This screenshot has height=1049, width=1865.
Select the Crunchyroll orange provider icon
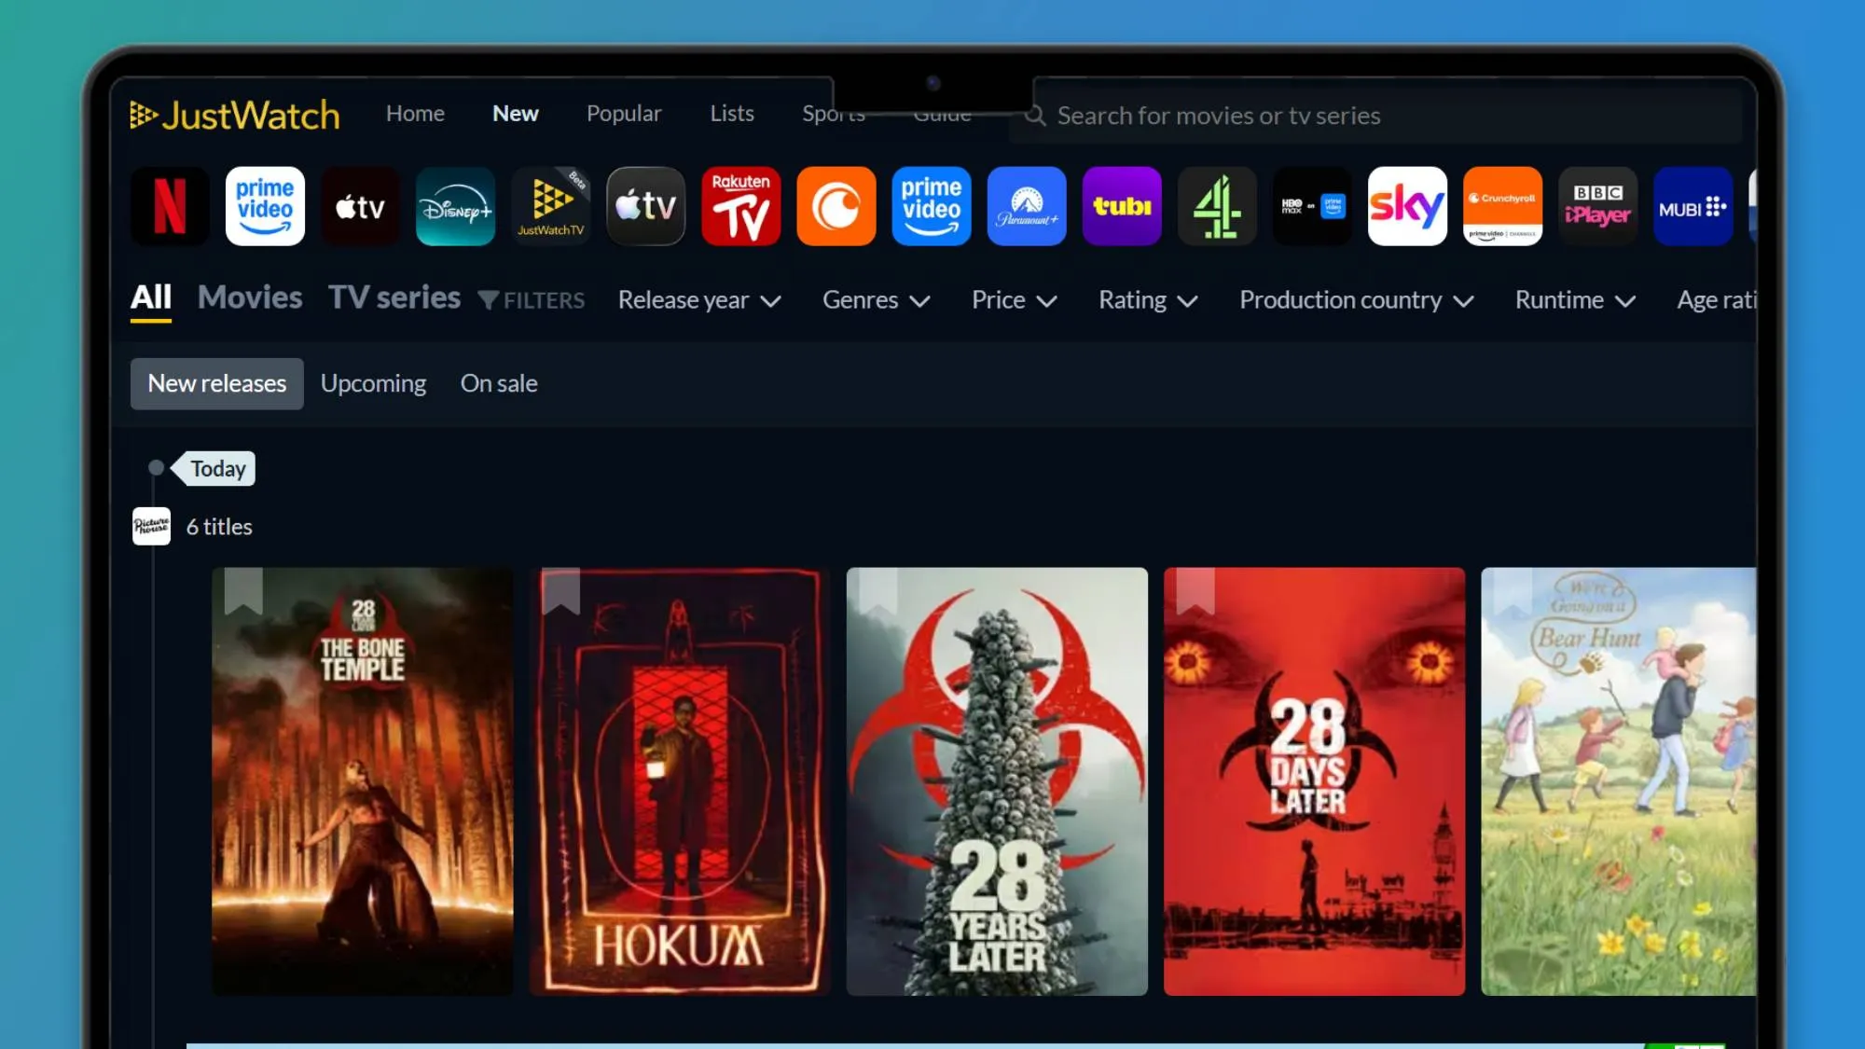pyautogui.click(x=836, y=206)
